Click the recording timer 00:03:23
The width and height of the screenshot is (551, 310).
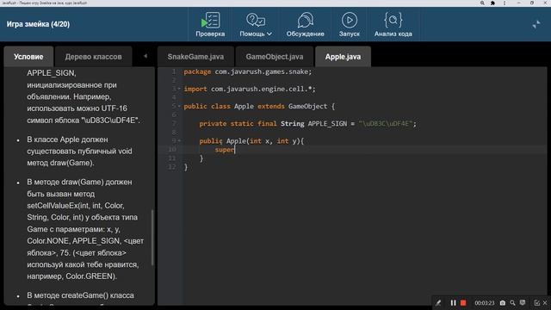[484, 303]
